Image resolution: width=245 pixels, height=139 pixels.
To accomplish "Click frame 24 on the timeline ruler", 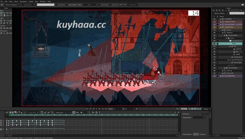I will point(54,115).
